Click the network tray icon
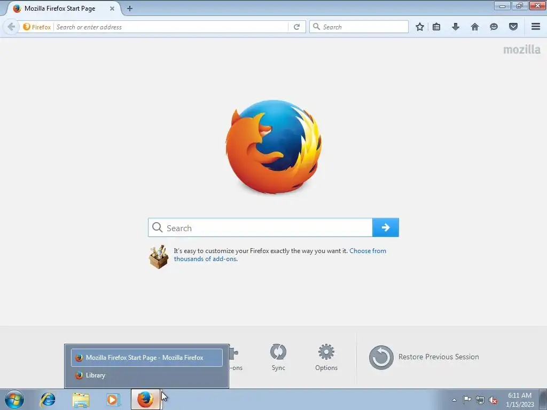 [x=480, y=400]
